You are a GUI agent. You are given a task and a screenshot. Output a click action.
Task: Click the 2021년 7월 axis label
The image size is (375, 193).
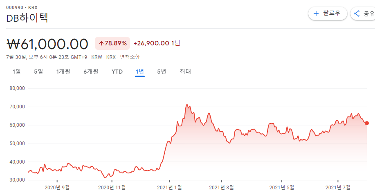tap(338, 188)
